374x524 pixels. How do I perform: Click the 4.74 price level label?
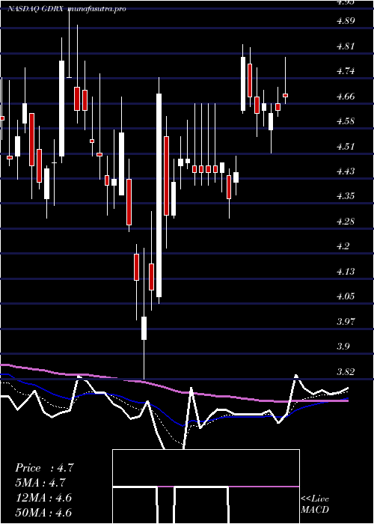(346, 71)
